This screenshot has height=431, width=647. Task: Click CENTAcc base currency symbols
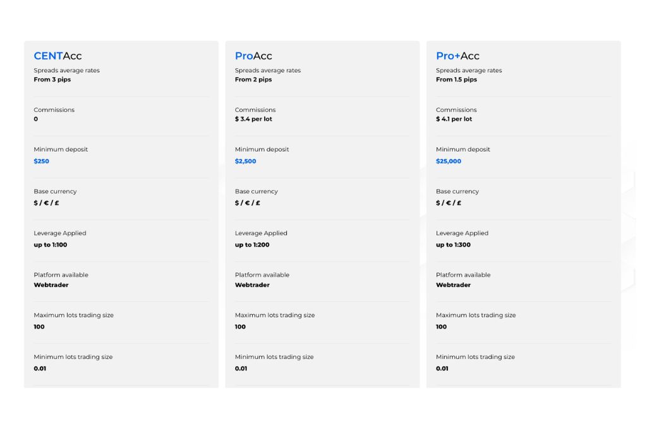[46, 203]
